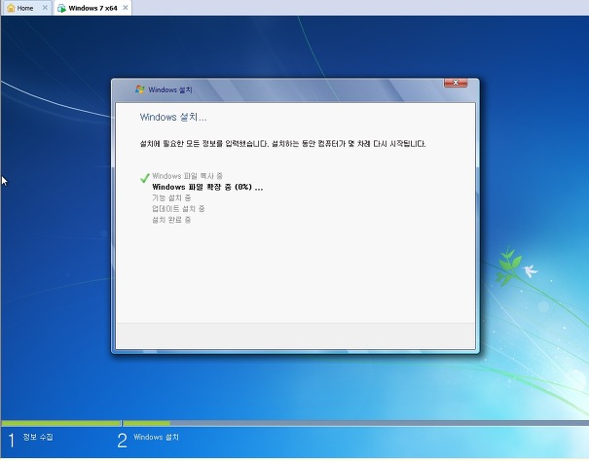Close the Windows 설치 dialog
Screen dimensions: 589x461
click(456, 83)
